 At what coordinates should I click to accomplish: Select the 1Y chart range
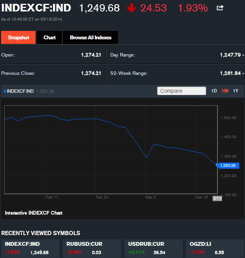coord(235,91)
